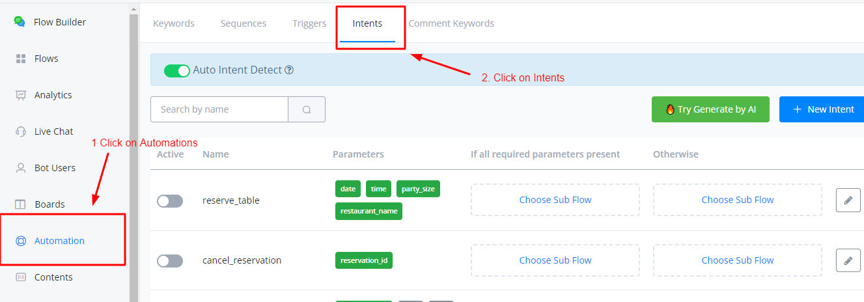Screen dimensions: 864x302
Task: Select the Bot Users person icon
Action: tap(20, 168)
